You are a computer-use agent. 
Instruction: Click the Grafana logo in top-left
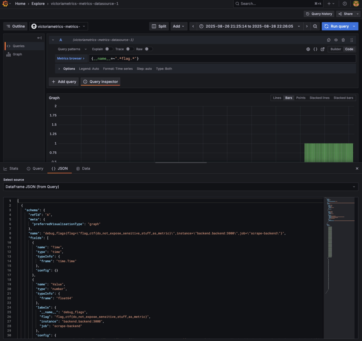[5, 4]
